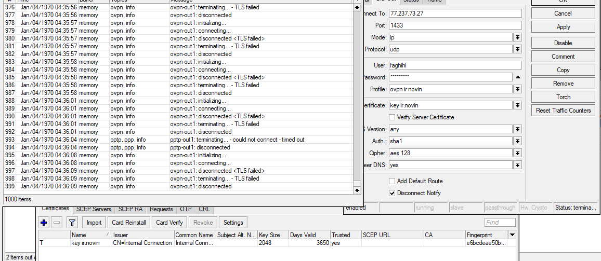
Task: Open the Use Peer DNS dropdown showing yes
Action: pos(517,166)
